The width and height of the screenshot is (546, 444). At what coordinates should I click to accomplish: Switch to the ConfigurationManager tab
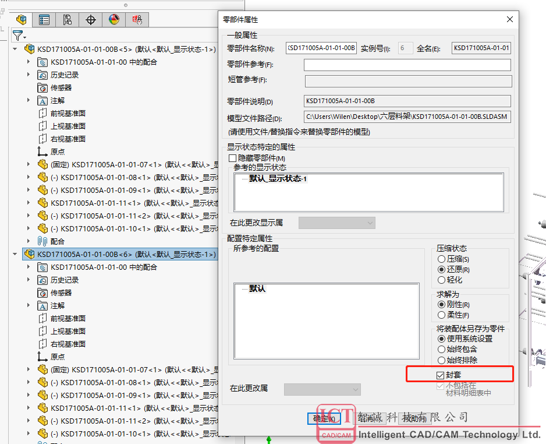(68, 20)
